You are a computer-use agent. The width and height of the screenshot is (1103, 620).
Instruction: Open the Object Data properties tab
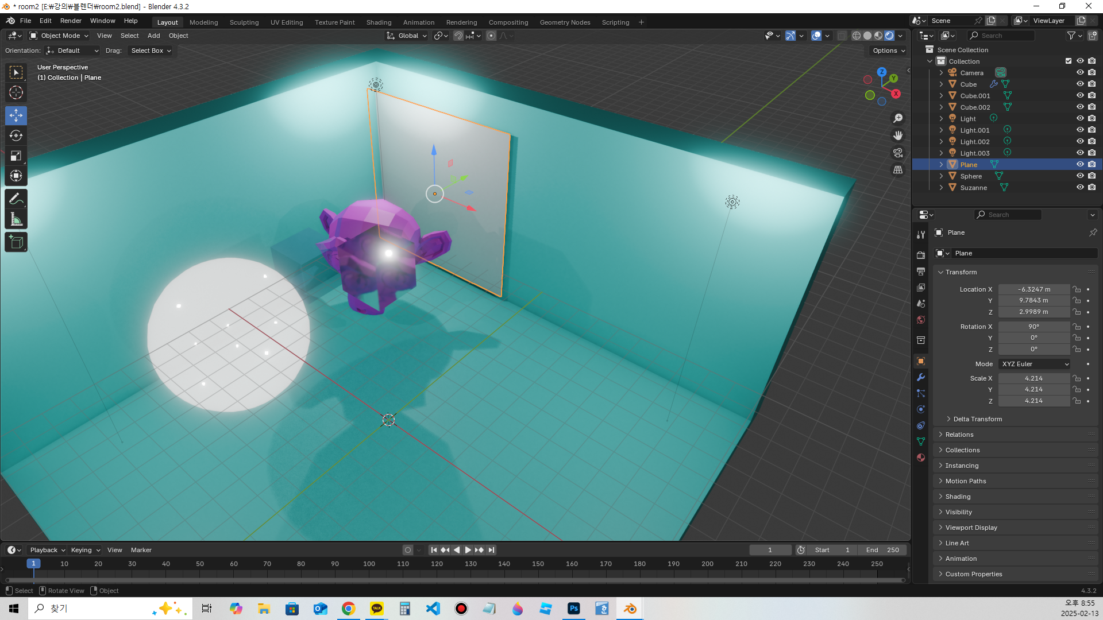pyautogui.click(x=921, y=441)
